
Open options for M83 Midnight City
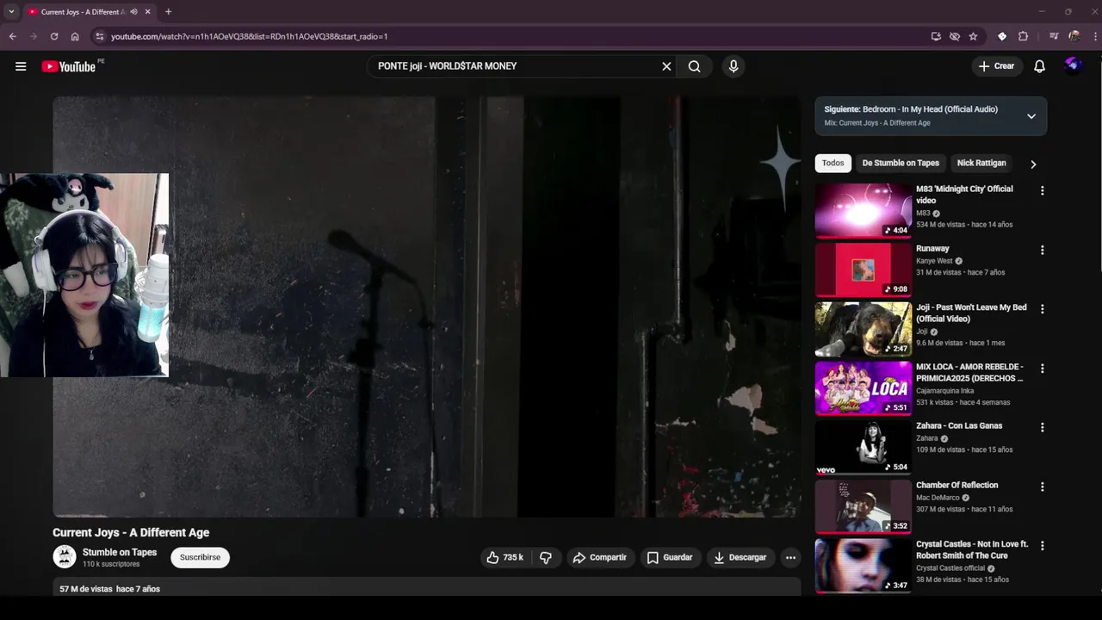tap(1042, 190)
